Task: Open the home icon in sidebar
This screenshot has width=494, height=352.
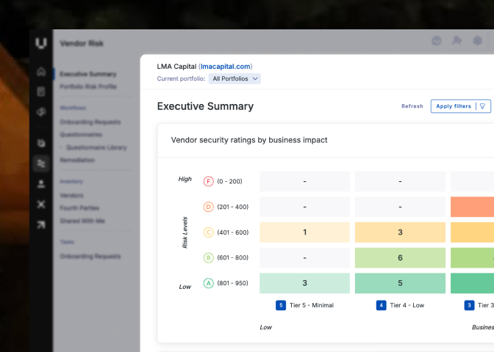Action: tap(41, 72)
